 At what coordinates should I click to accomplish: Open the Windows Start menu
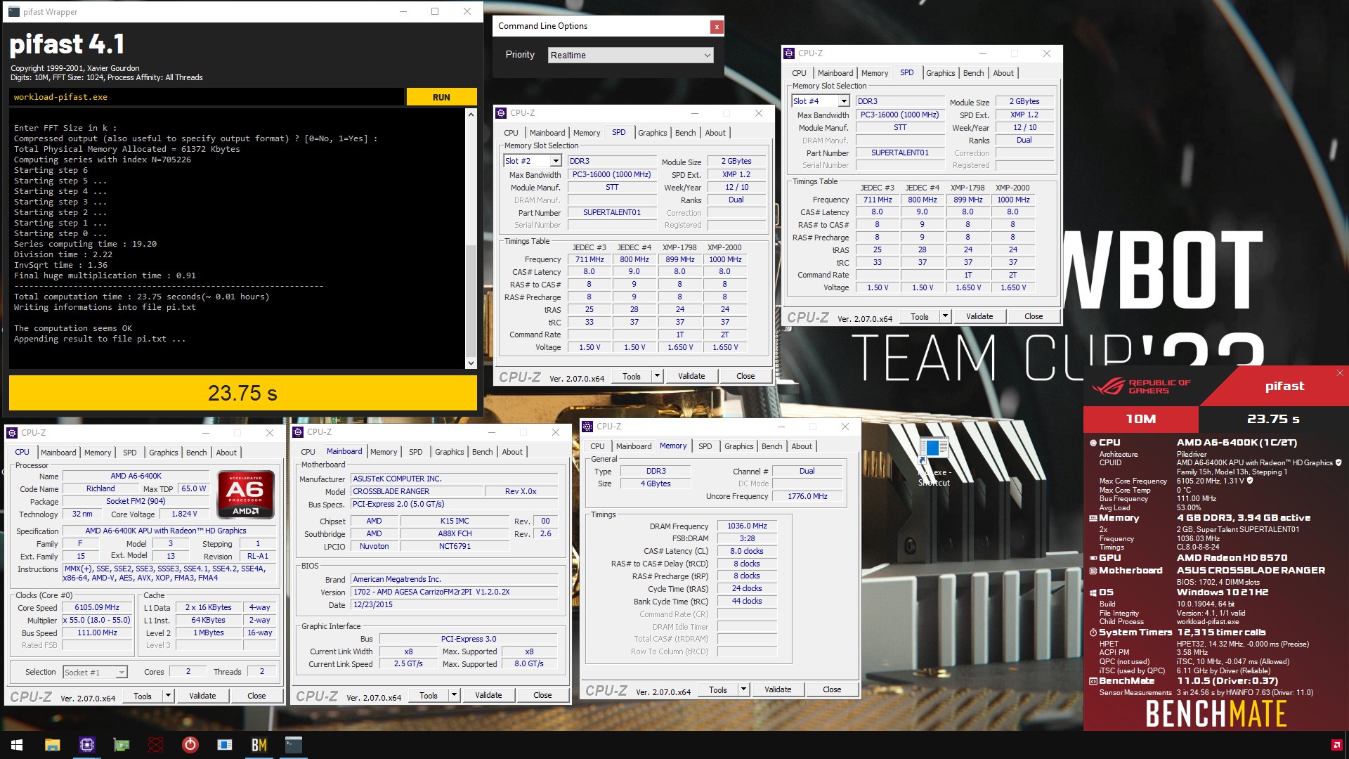point(17,745)
